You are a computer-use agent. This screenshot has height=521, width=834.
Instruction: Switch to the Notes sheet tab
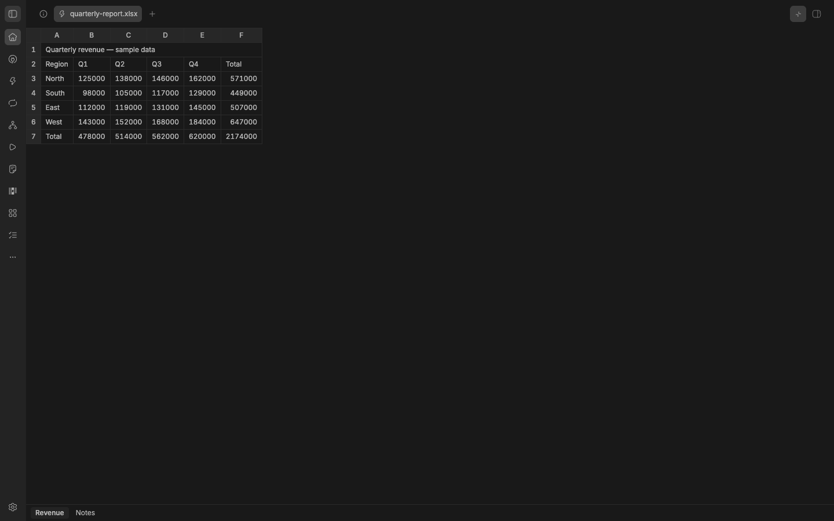(x=85, y=513)
